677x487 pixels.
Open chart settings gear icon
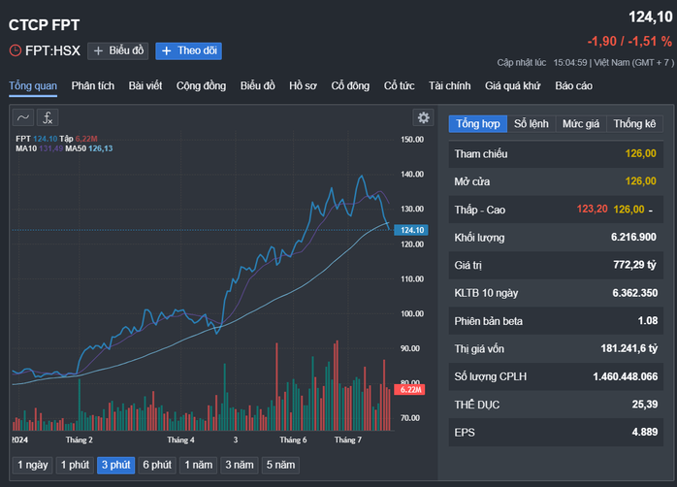pyautogui.click(x=423, y=117)
